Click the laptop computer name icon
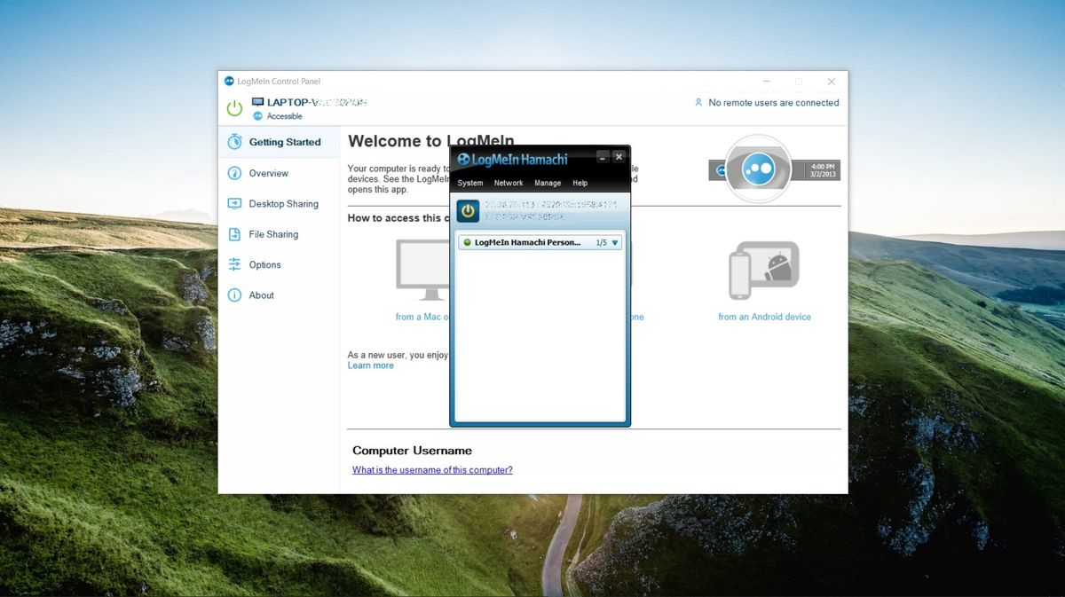Image resolution: width=1065 pixels, height=597 pixels. [258, 102]
